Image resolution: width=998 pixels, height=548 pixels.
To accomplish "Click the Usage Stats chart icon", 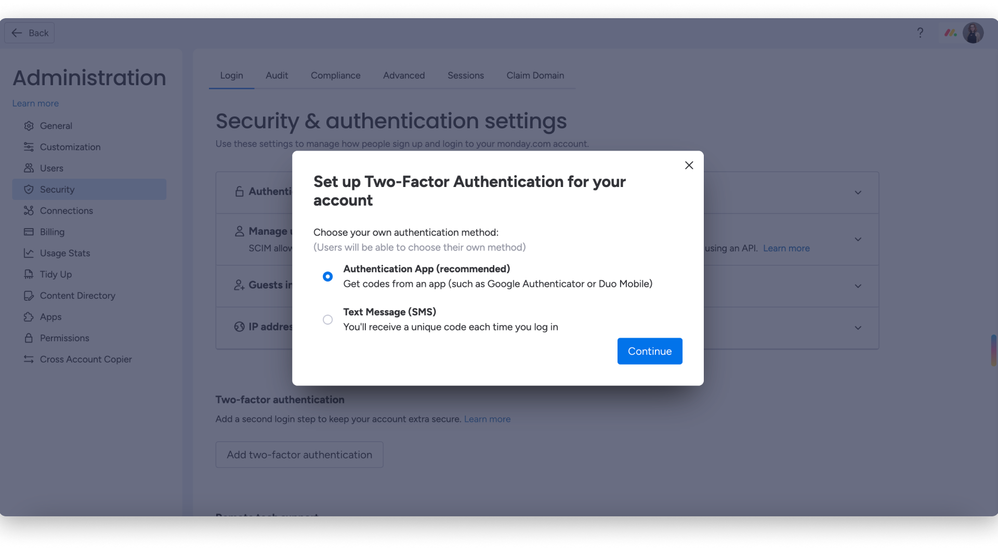I will point(29,253).
